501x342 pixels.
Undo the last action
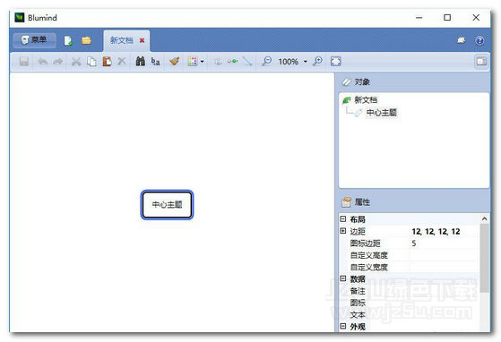click(42, 61)
